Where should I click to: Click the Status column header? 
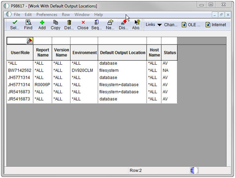pos(169,53)
